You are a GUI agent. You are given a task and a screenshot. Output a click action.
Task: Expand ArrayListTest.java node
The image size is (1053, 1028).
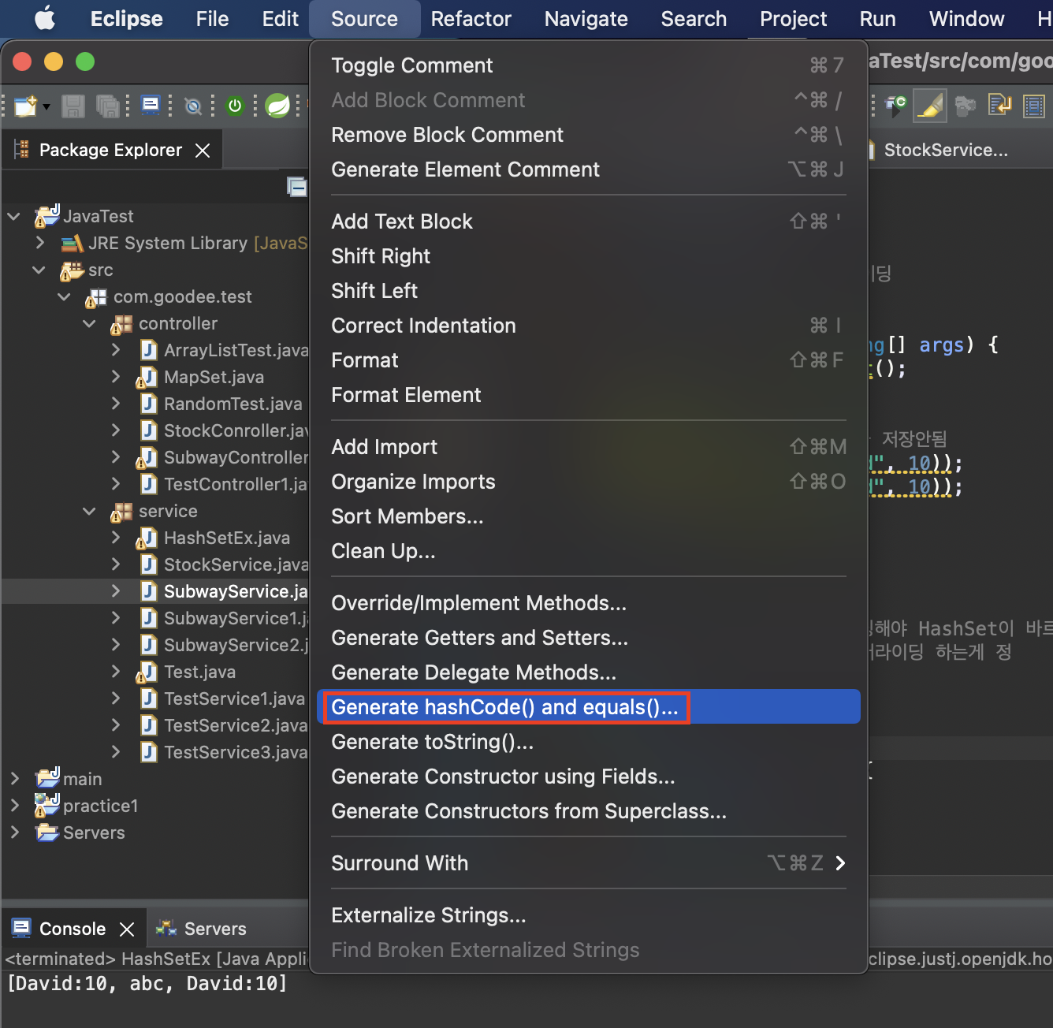tap(116, 350)
